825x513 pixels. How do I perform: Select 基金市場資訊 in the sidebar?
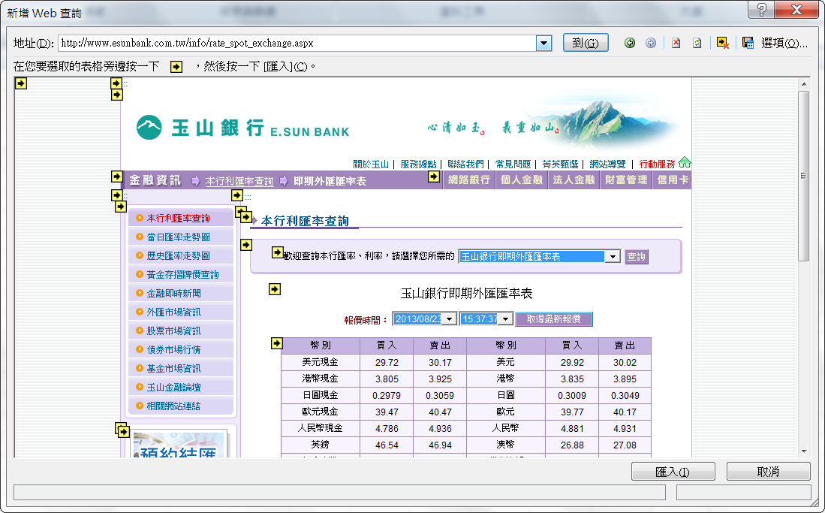pos(180,369)
